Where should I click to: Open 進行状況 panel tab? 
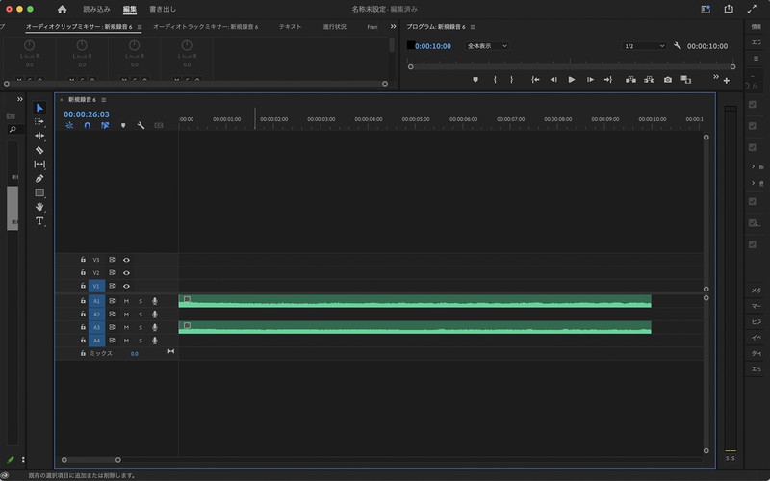[x=334, y=27]
